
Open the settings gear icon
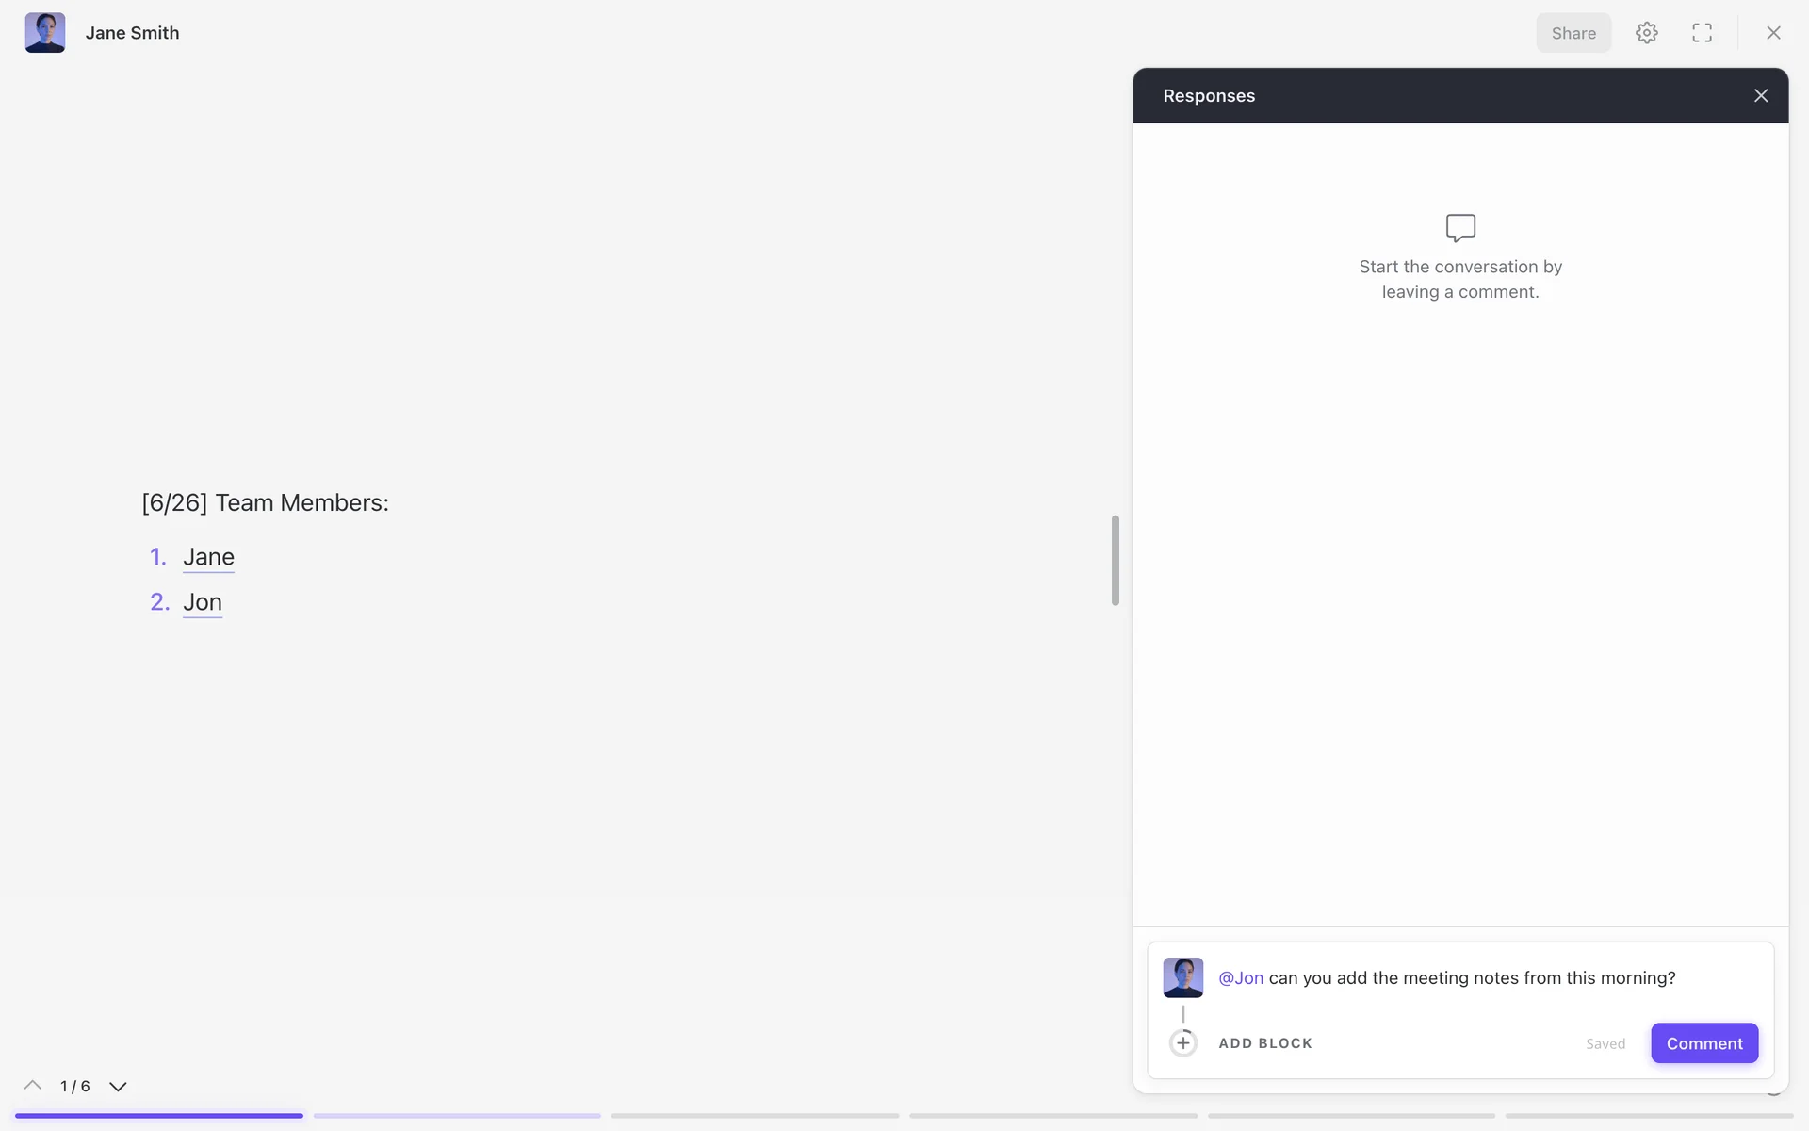pos(1646,33)
